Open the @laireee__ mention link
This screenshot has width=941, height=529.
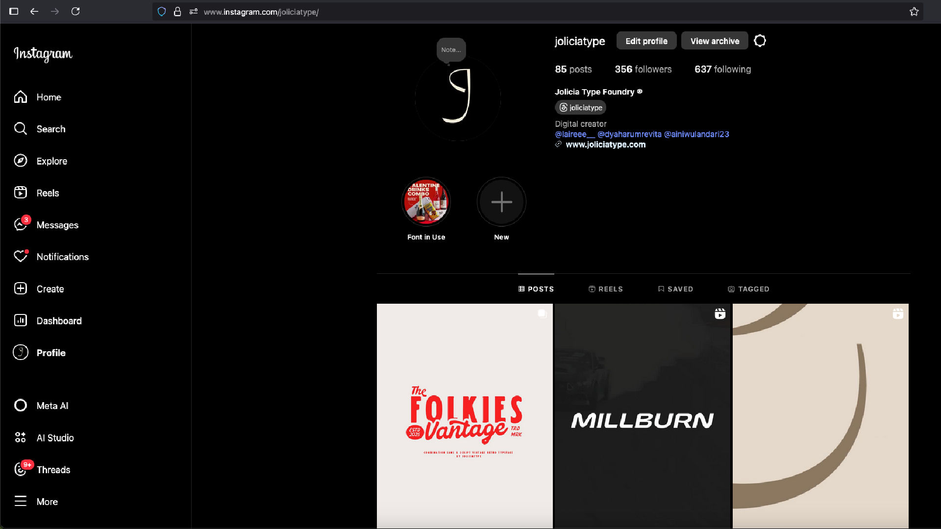click(575, 134)
